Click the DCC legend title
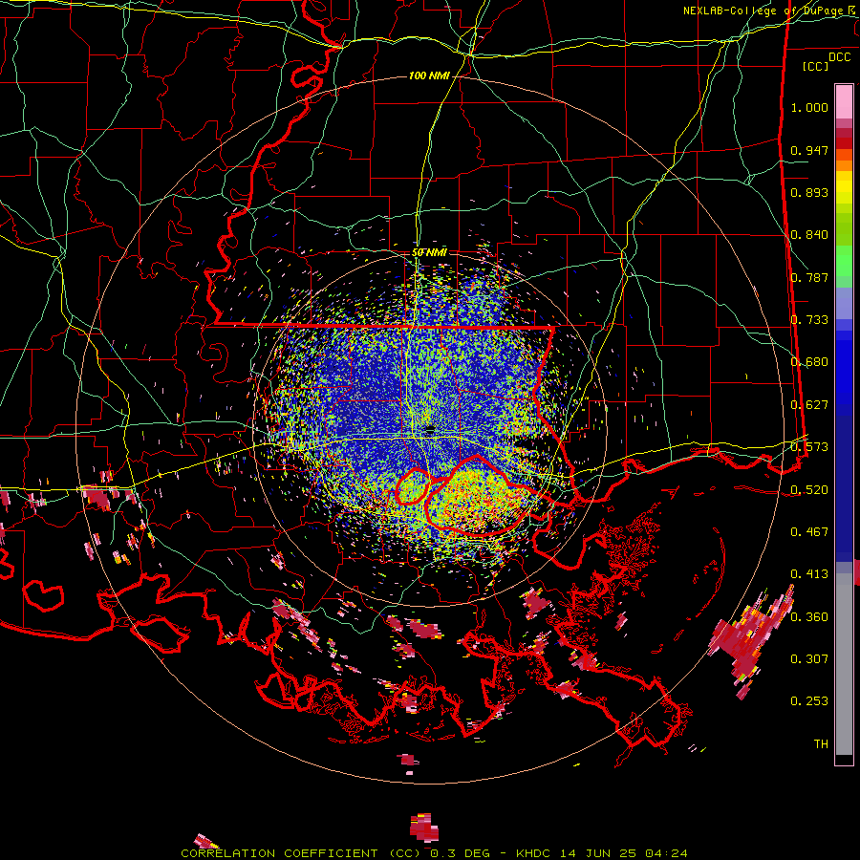 point(840,57)
